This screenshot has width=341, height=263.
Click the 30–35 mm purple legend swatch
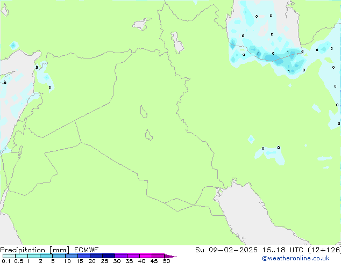(121, 256)
